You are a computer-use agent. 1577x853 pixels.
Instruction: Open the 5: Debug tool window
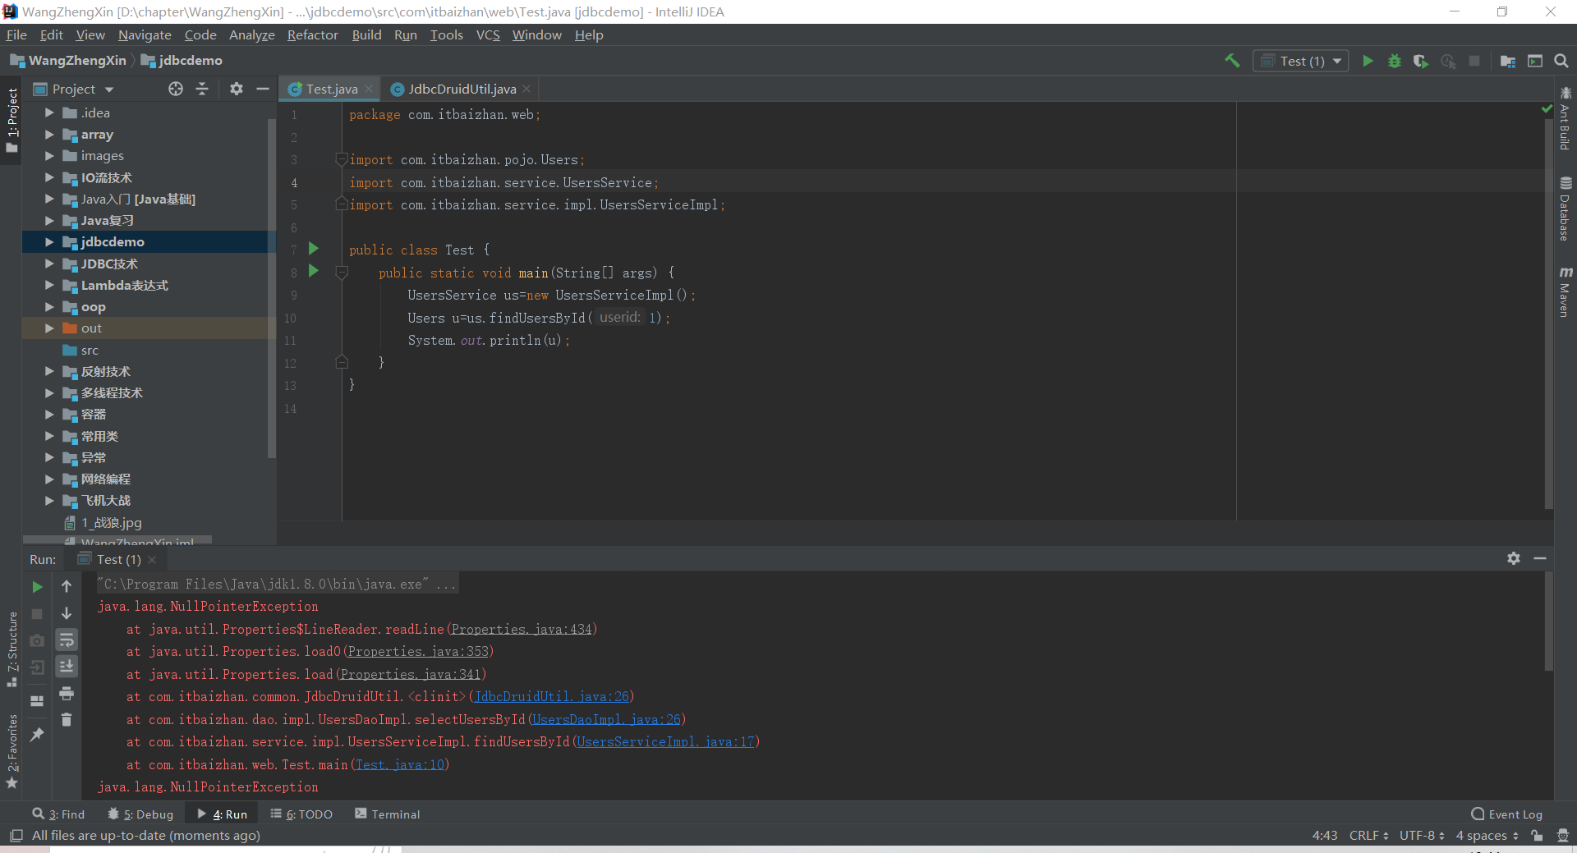point(140,814)
